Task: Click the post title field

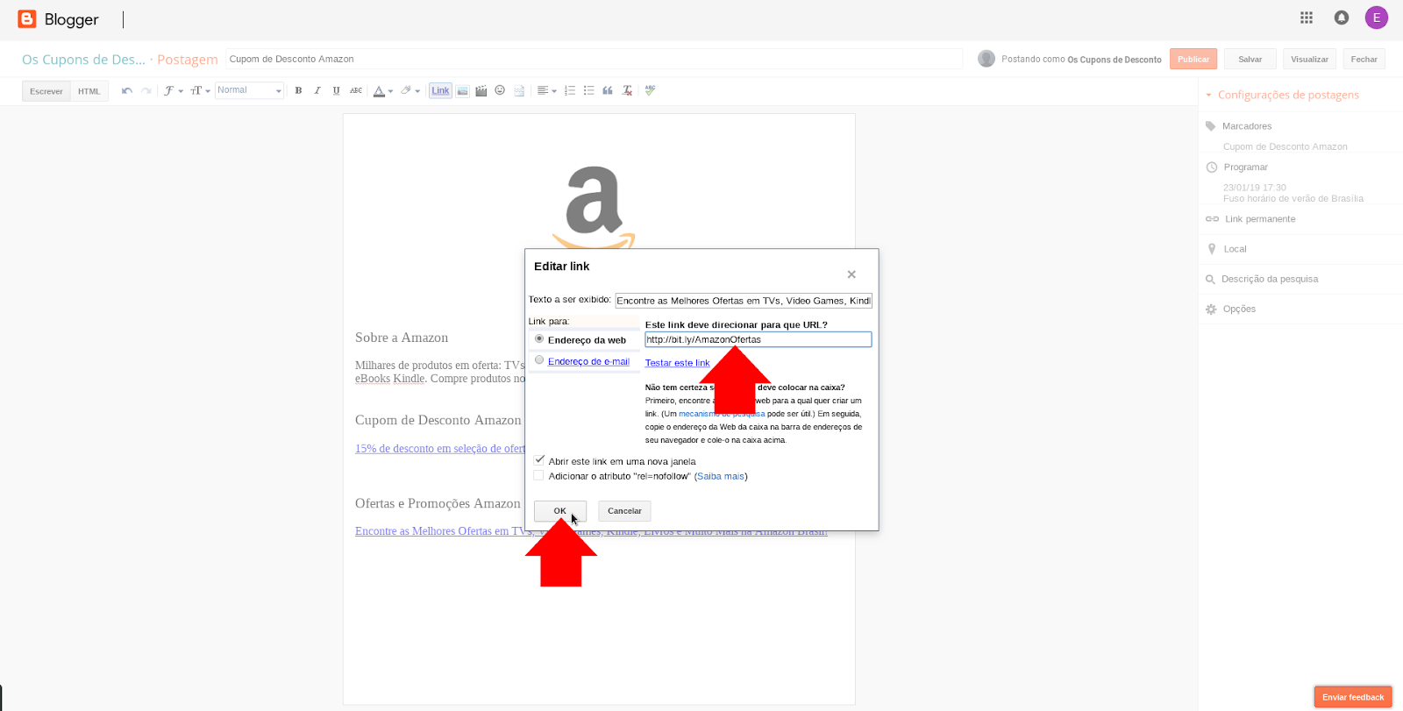Action: [x=595, y=59]
